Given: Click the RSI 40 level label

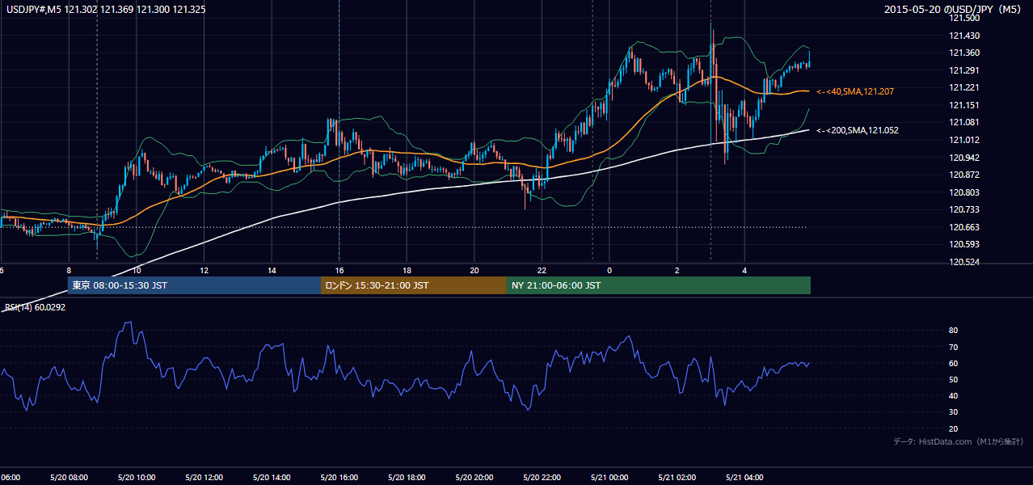Looking at the screenshot, I should click(x=953, y=395).
